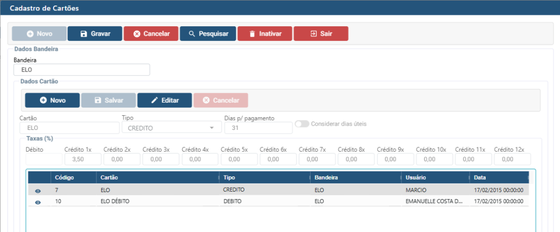Click the Inativar trash button
This screenshot has width=560, height=232.
pyautogui.click(x=265, y=34)
